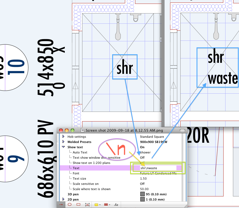Image resolution: width=239 pixels, height=208 pixels.
Task: Select the 3D pen parameter label
Action: [x=73, y=194]
